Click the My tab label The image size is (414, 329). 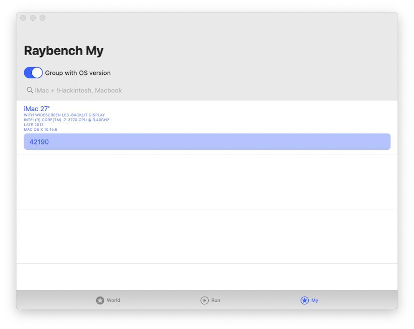coord(314,300)
